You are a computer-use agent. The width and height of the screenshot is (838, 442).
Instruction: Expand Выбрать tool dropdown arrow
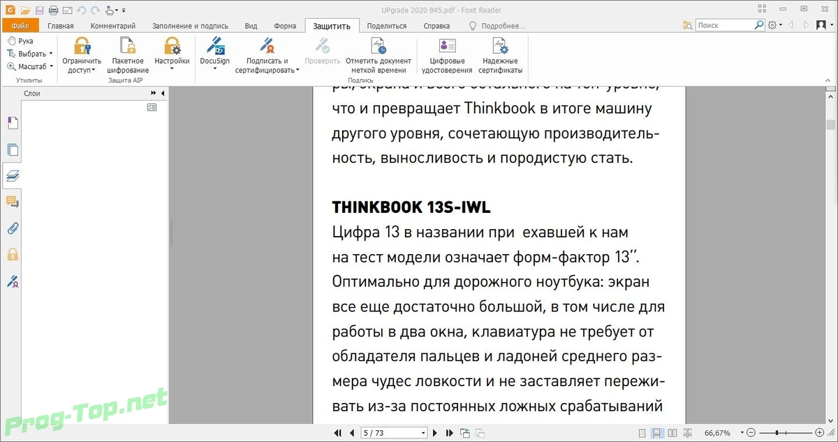click(51, 54)
